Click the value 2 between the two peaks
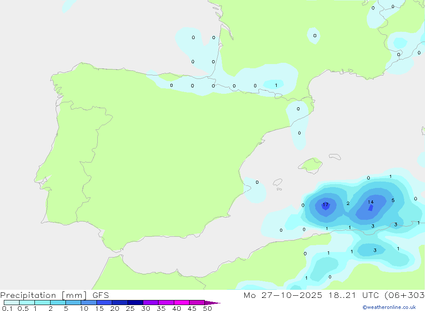This screenshot has width=425, height=311. tap(348, 203)
